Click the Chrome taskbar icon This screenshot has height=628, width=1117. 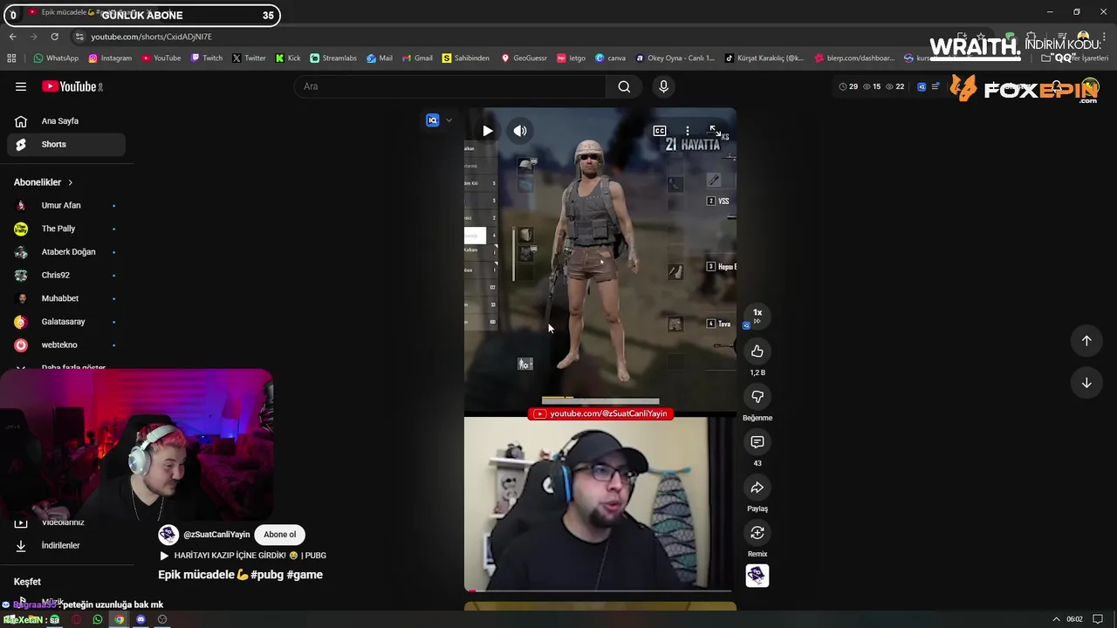tap(120, 619)
